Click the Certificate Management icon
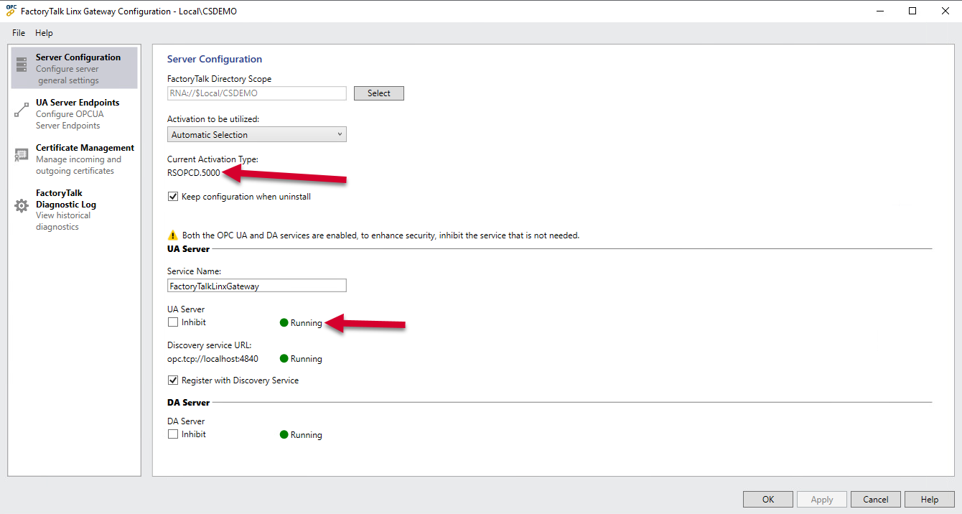962x514 pixels. 22,154
